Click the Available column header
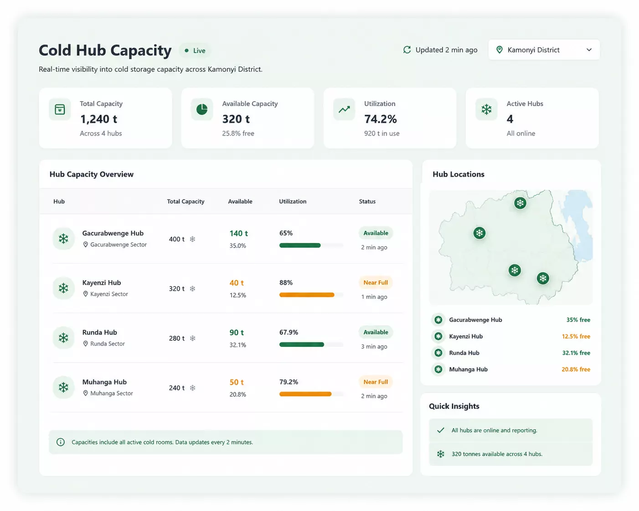639x511 pixels. [240, 201]
